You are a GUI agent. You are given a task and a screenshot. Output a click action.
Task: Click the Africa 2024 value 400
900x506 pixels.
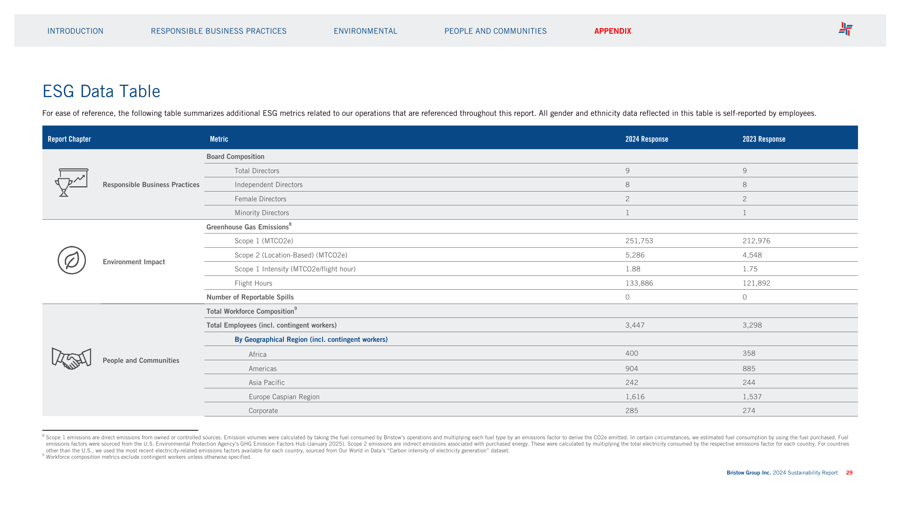pos(632,353)
